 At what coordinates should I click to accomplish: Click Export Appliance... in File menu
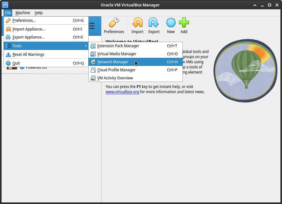pyautogui.click(x=28, y=37)
